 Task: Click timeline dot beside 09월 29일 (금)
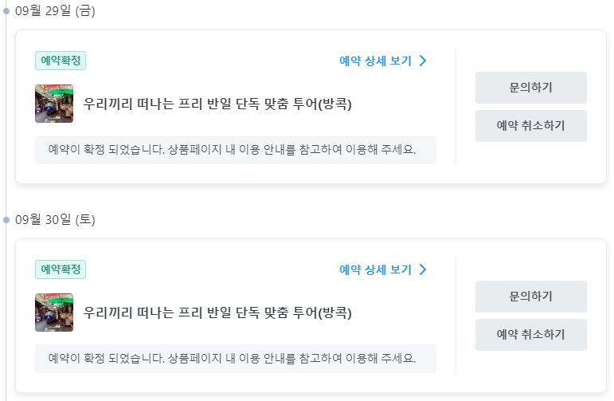pyautogui.click(x=6, y=11)
